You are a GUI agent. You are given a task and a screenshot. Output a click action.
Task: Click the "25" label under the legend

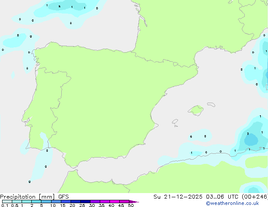pyautogui.click(x=82, y=205)
